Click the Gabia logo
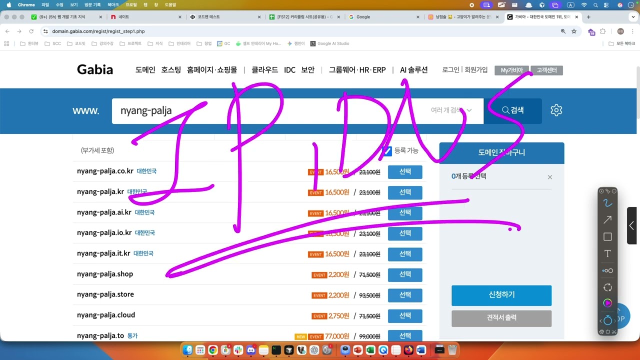Viewport: 640px width, 360px height. click(x=95, y=69)
